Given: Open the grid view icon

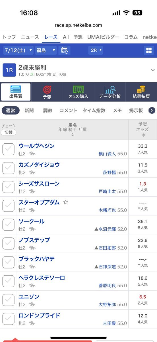Looking at the screenshot, I should coord(149,50).
